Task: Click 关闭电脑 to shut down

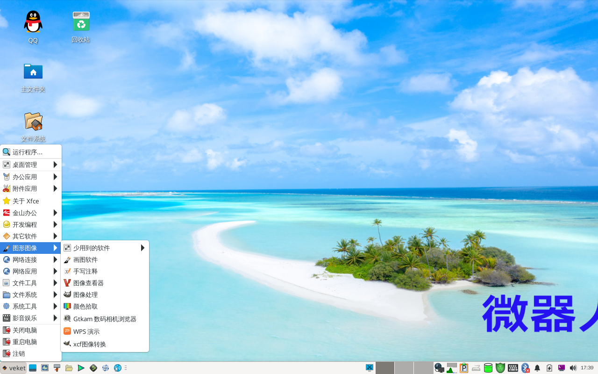Action: point(31,330)
